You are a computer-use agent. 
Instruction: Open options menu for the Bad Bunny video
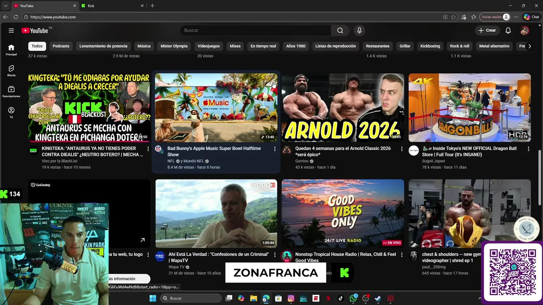click(275, 149)
